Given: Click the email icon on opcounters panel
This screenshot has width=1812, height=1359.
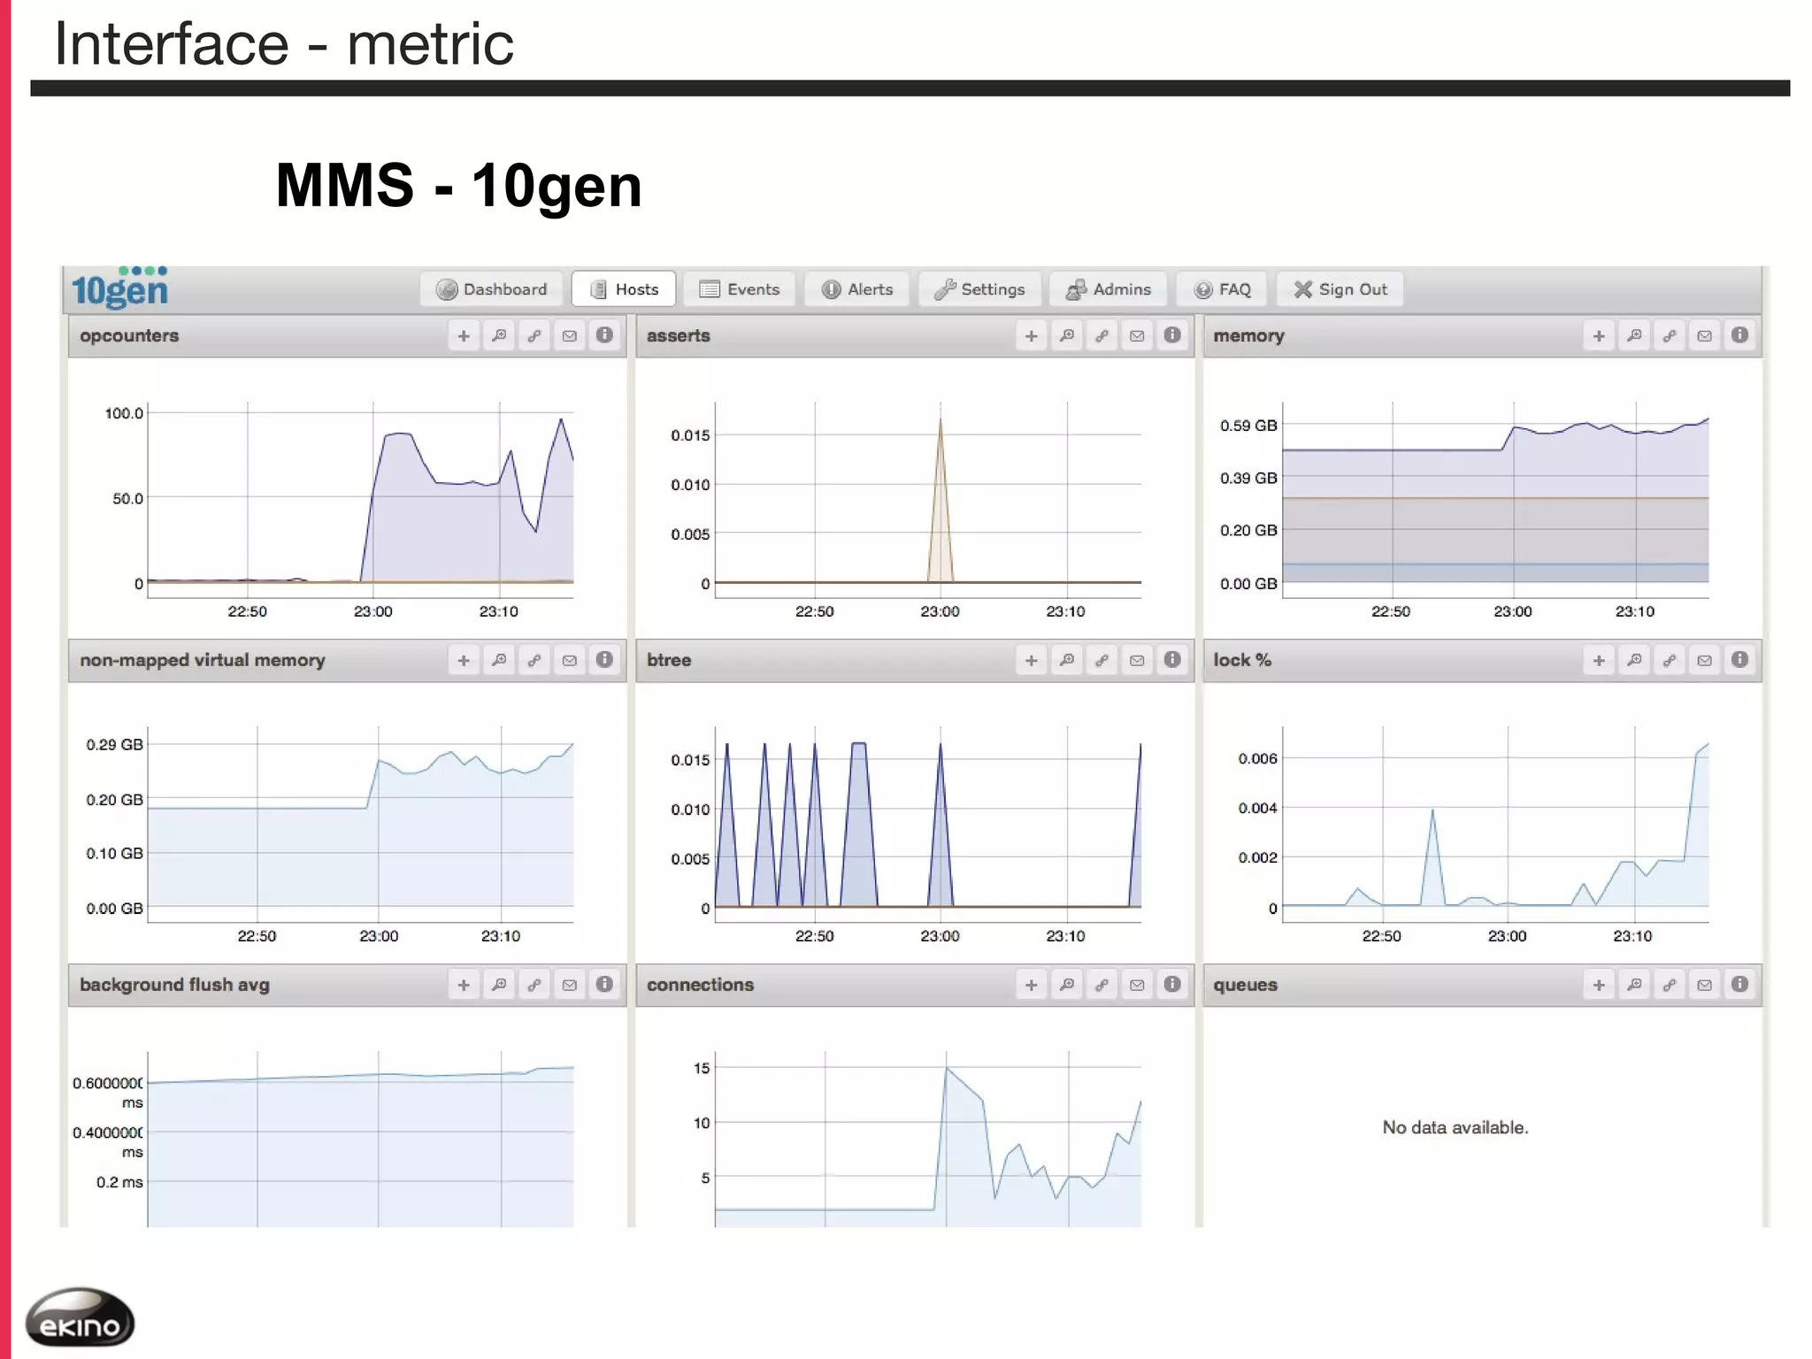Looking at the screenshot, I should [570, 336].
